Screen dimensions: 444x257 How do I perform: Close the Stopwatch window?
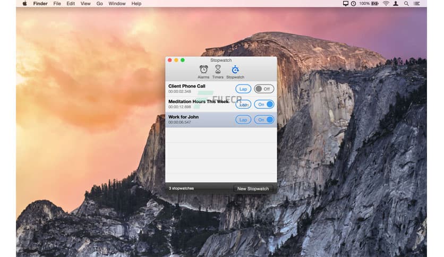point(169,60)
